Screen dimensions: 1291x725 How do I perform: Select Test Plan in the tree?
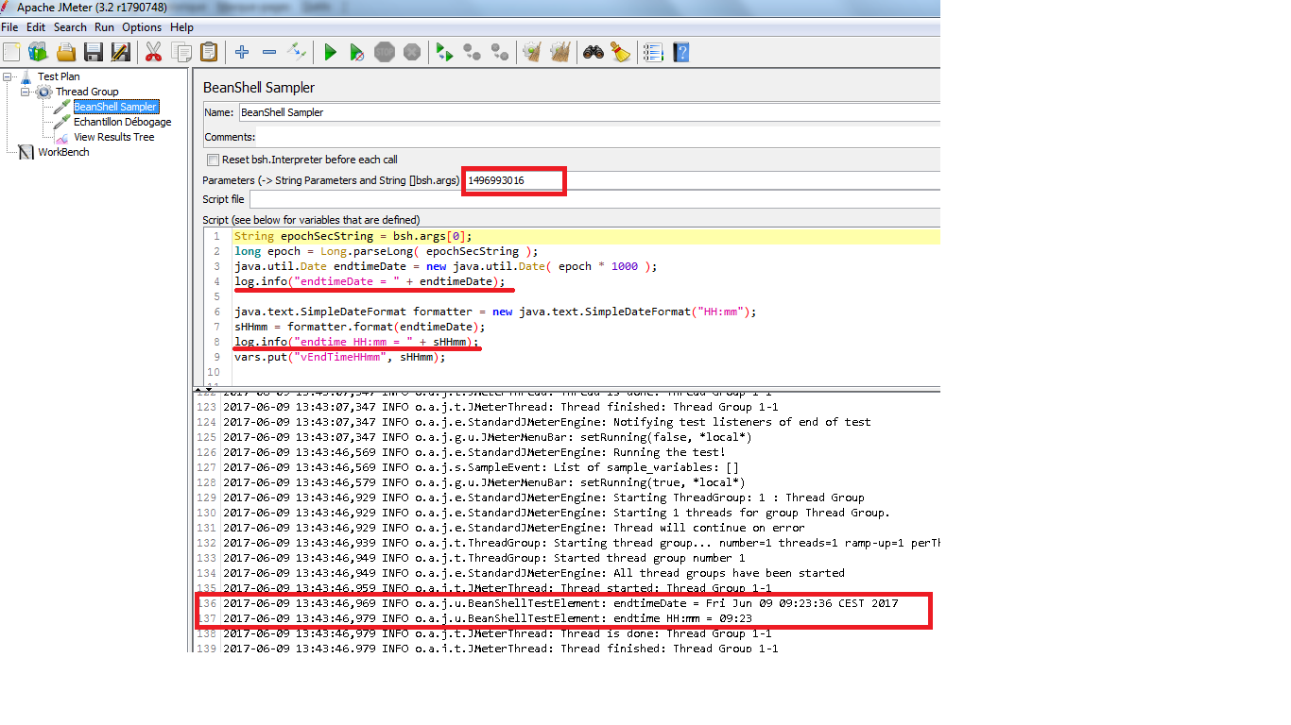coord(59,76)
